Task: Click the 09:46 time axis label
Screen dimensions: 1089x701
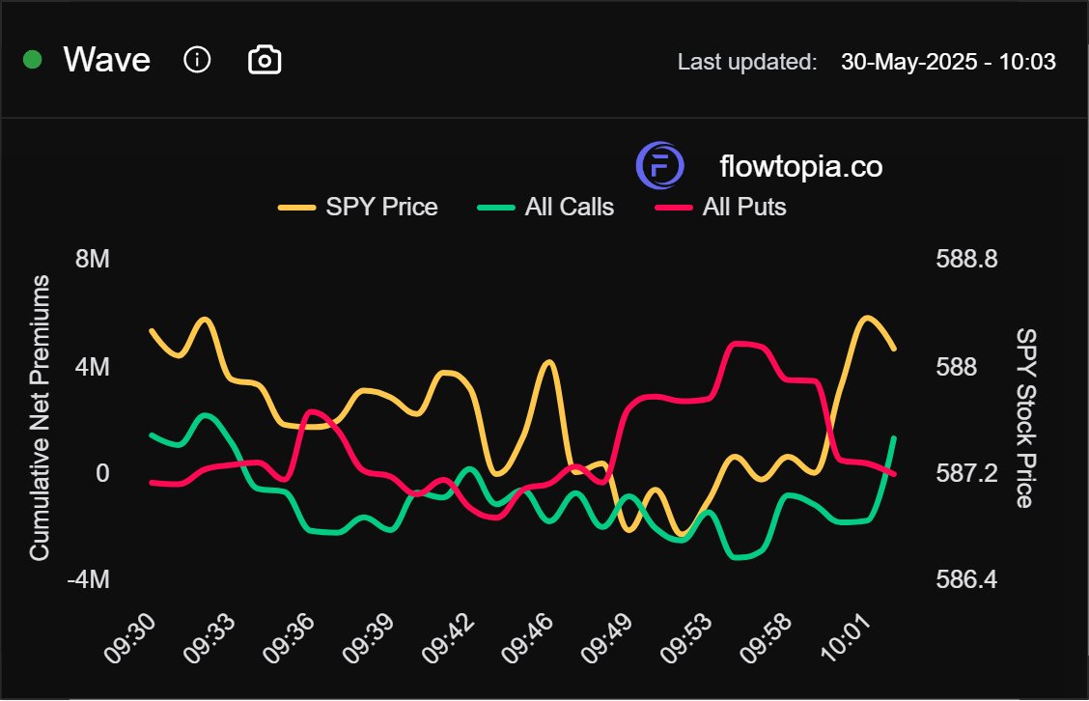Action: (x=527, y=638)
